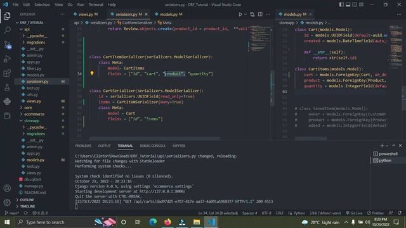Viewport: 406px width, 228px height.
Task: Open run button dropdown arrow
Action: click(246, 14)
